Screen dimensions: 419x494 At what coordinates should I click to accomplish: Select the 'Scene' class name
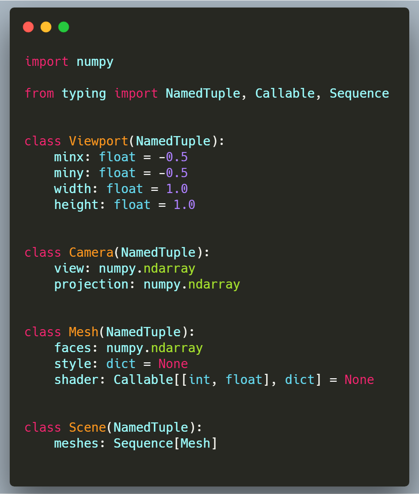tap(88, 428)
